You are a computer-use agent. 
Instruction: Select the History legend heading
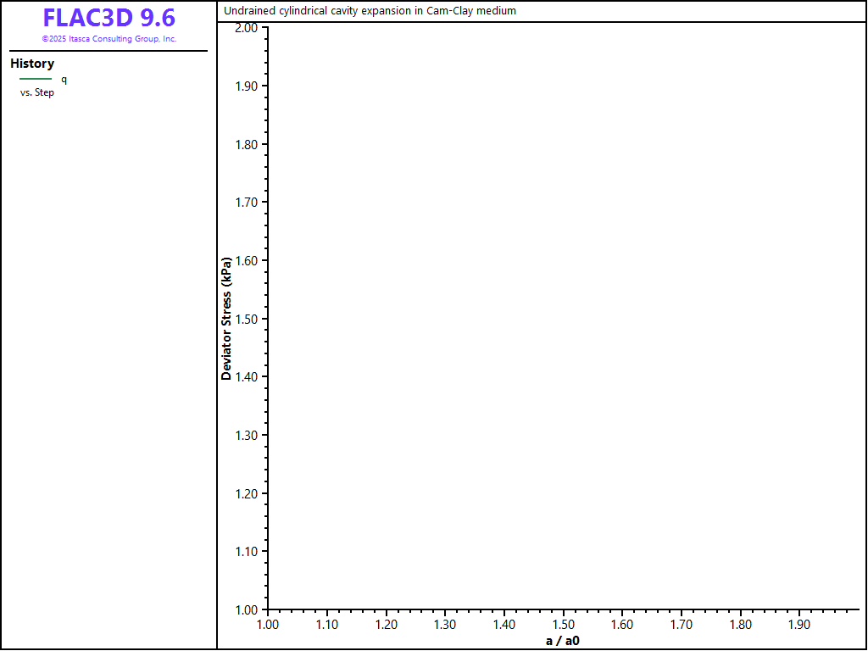pyautogui.click(x=32, y=64)
